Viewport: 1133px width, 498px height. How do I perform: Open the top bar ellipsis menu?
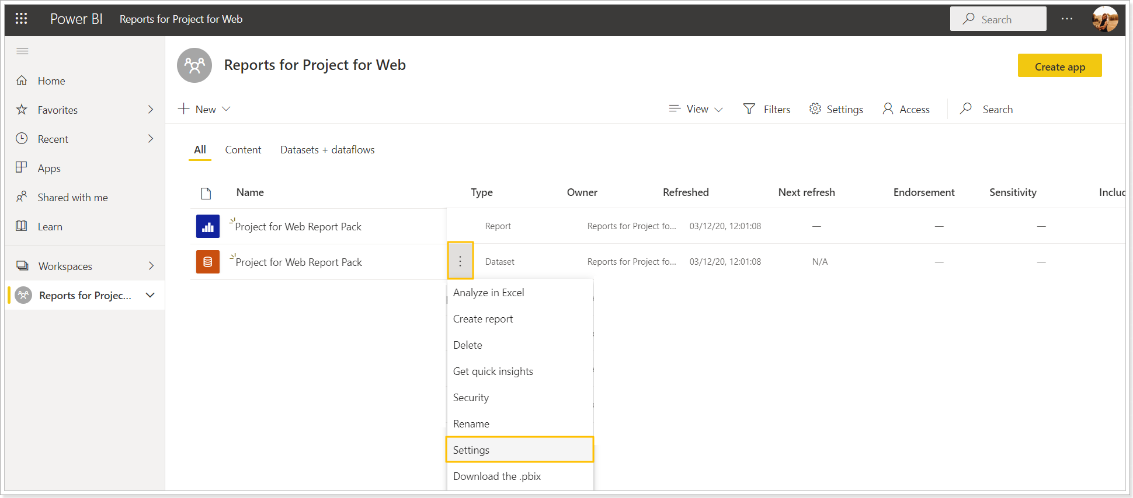coord(1067,19)
